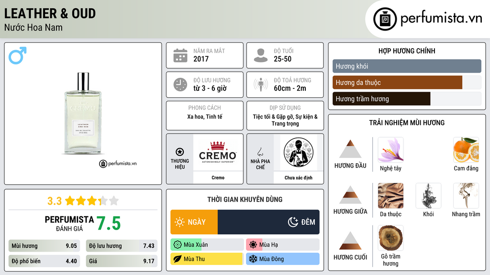Select the Cam đắng bitter orange image
The height and width of the screenshot is (275, 490).
pyautogui.click(x=466, y=150)
